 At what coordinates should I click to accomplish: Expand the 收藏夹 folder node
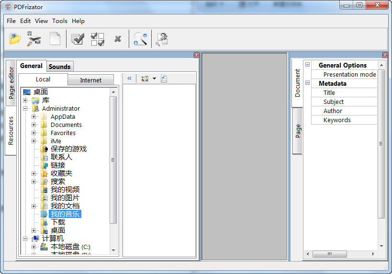click(x=34, y=173)
